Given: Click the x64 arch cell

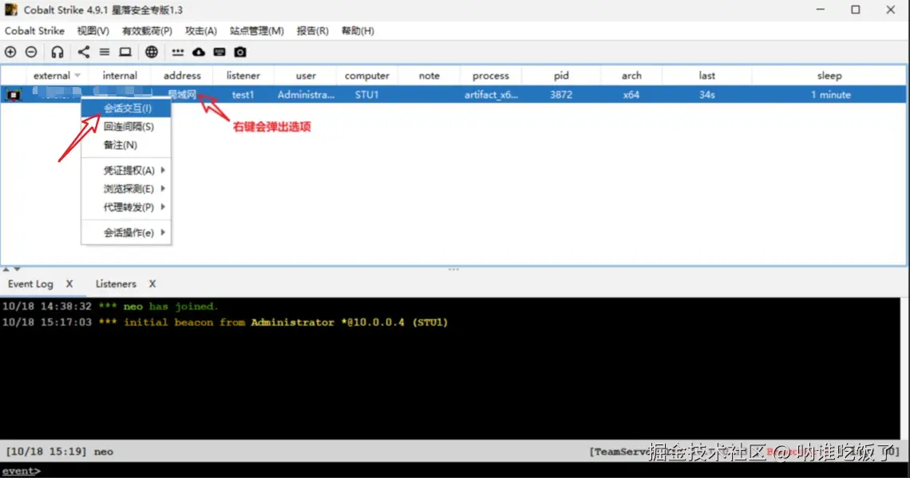Looking at the screenshot, I should click(x=631, y=94).
